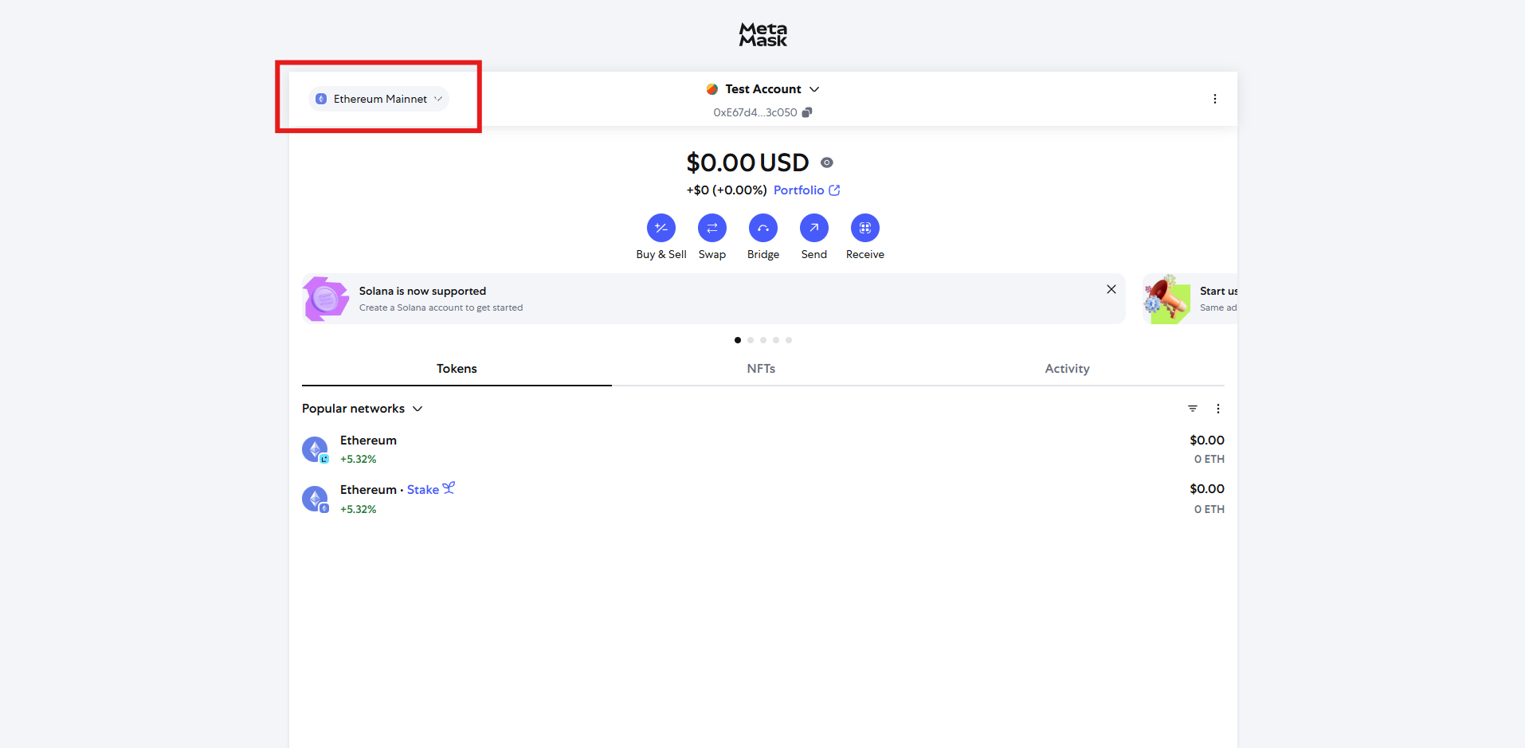Dismiss the Solana supported banner
Viewport: 1525px width, 748px height.
1111,289
